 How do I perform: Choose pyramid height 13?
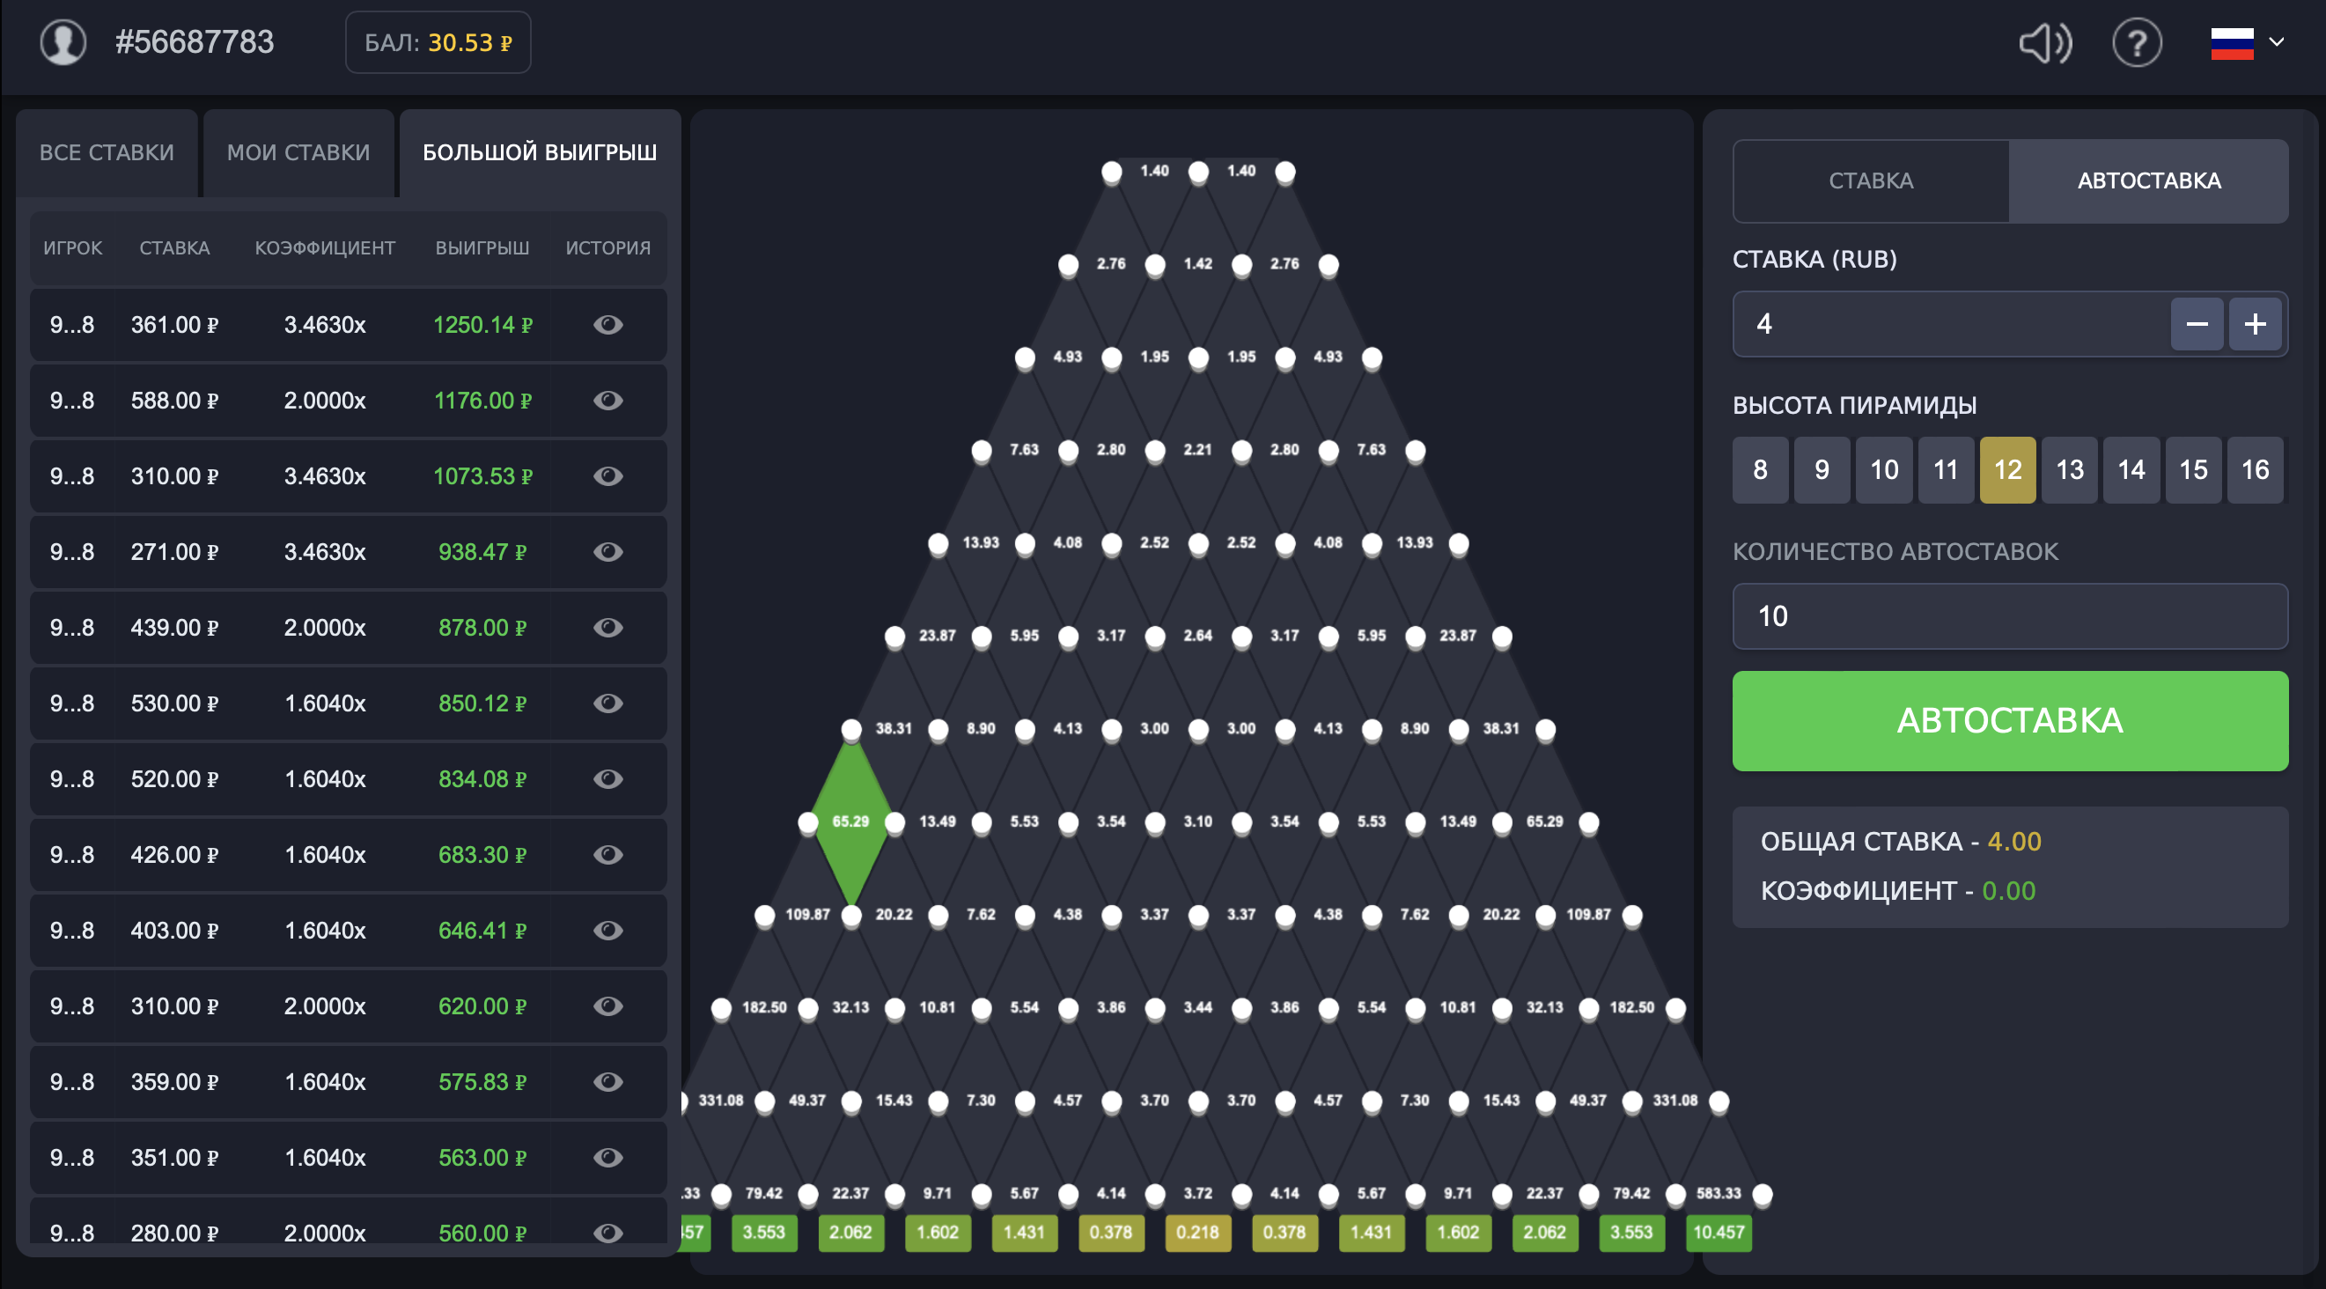(x=2069, y=469)
